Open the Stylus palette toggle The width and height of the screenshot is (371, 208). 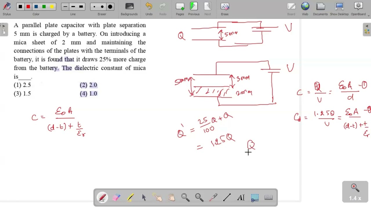point(7,9)
